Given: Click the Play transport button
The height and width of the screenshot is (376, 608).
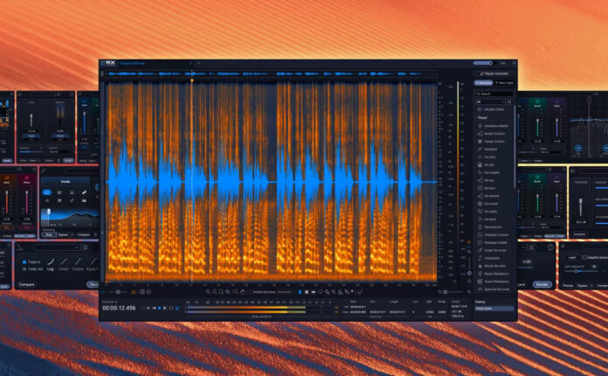Looking at the screenshot, I should pos(165,308).
